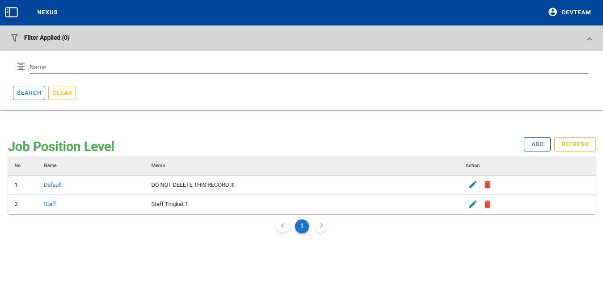Click the filter funnel icon

14,38
